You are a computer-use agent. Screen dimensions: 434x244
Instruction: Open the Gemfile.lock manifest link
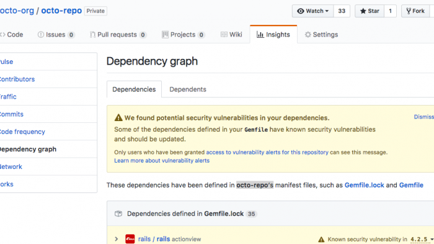[x=365, y=185]
